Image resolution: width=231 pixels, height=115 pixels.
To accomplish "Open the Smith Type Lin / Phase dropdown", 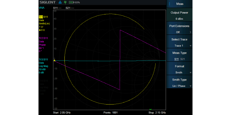I will click(x=180, y=83).
